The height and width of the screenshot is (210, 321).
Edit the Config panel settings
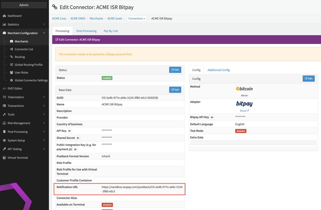[x=308, y=78]
